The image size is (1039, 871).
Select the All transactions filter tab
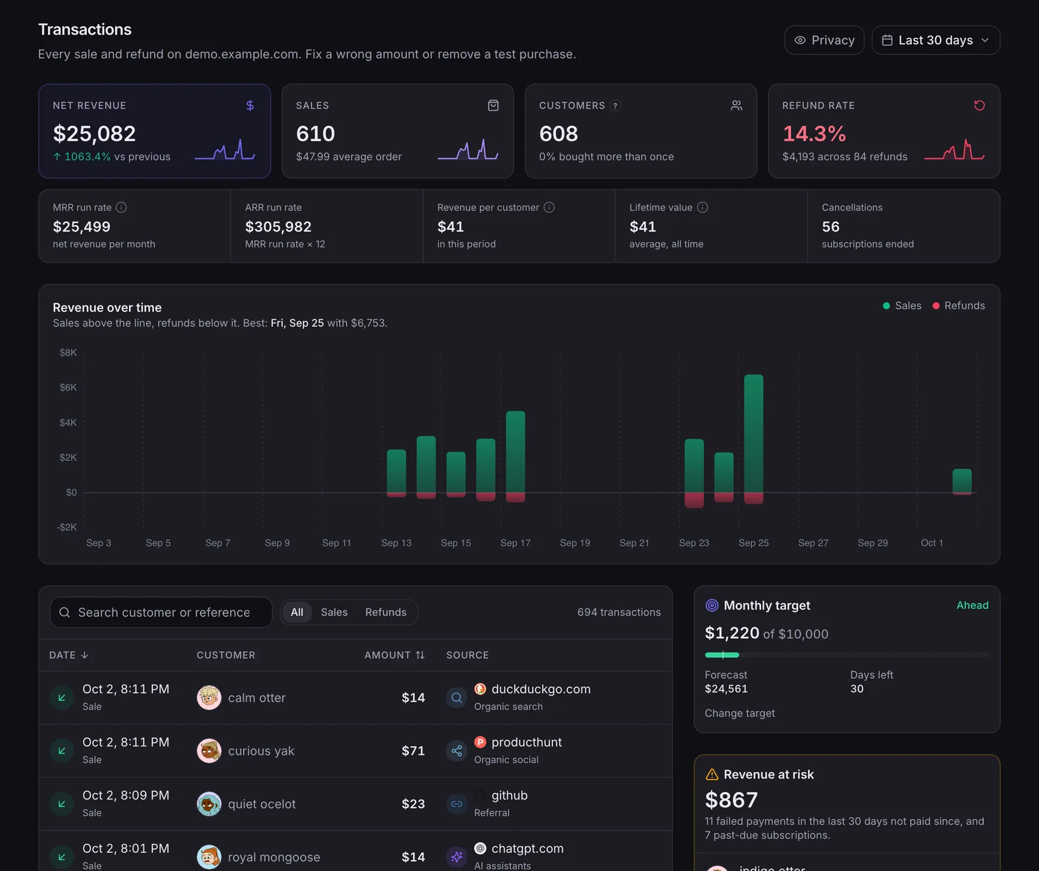click(297, 612)
